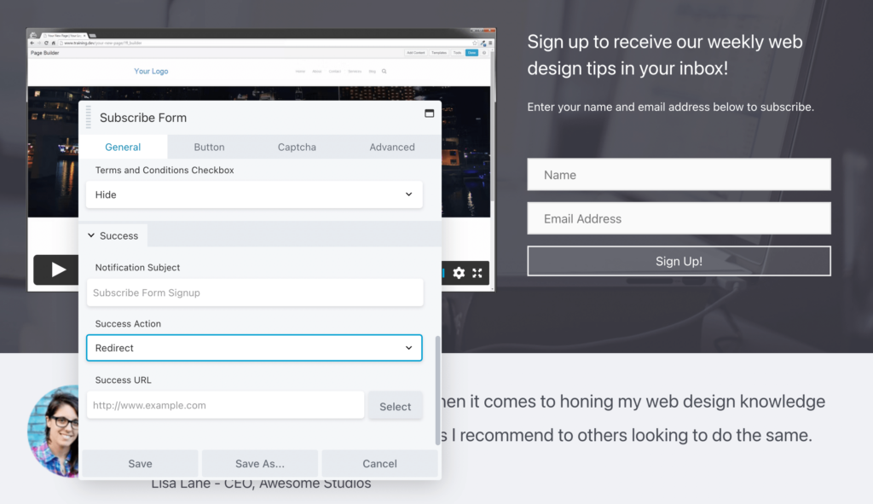Image resolution: width=873 pixels, height=504 pixels.
Task: Focus the Notification Subject field
Action: 254,293
